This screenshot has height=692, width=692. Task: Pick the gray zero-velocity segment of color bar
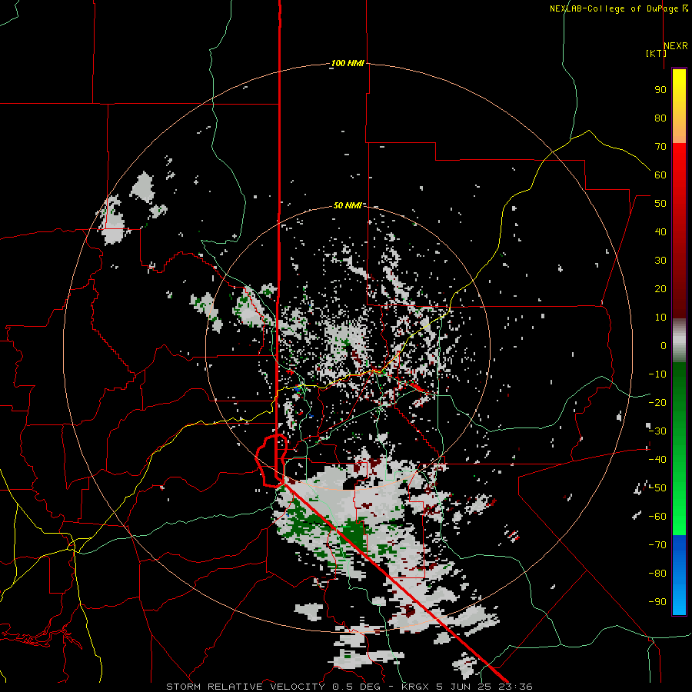(x=679, y=341)
